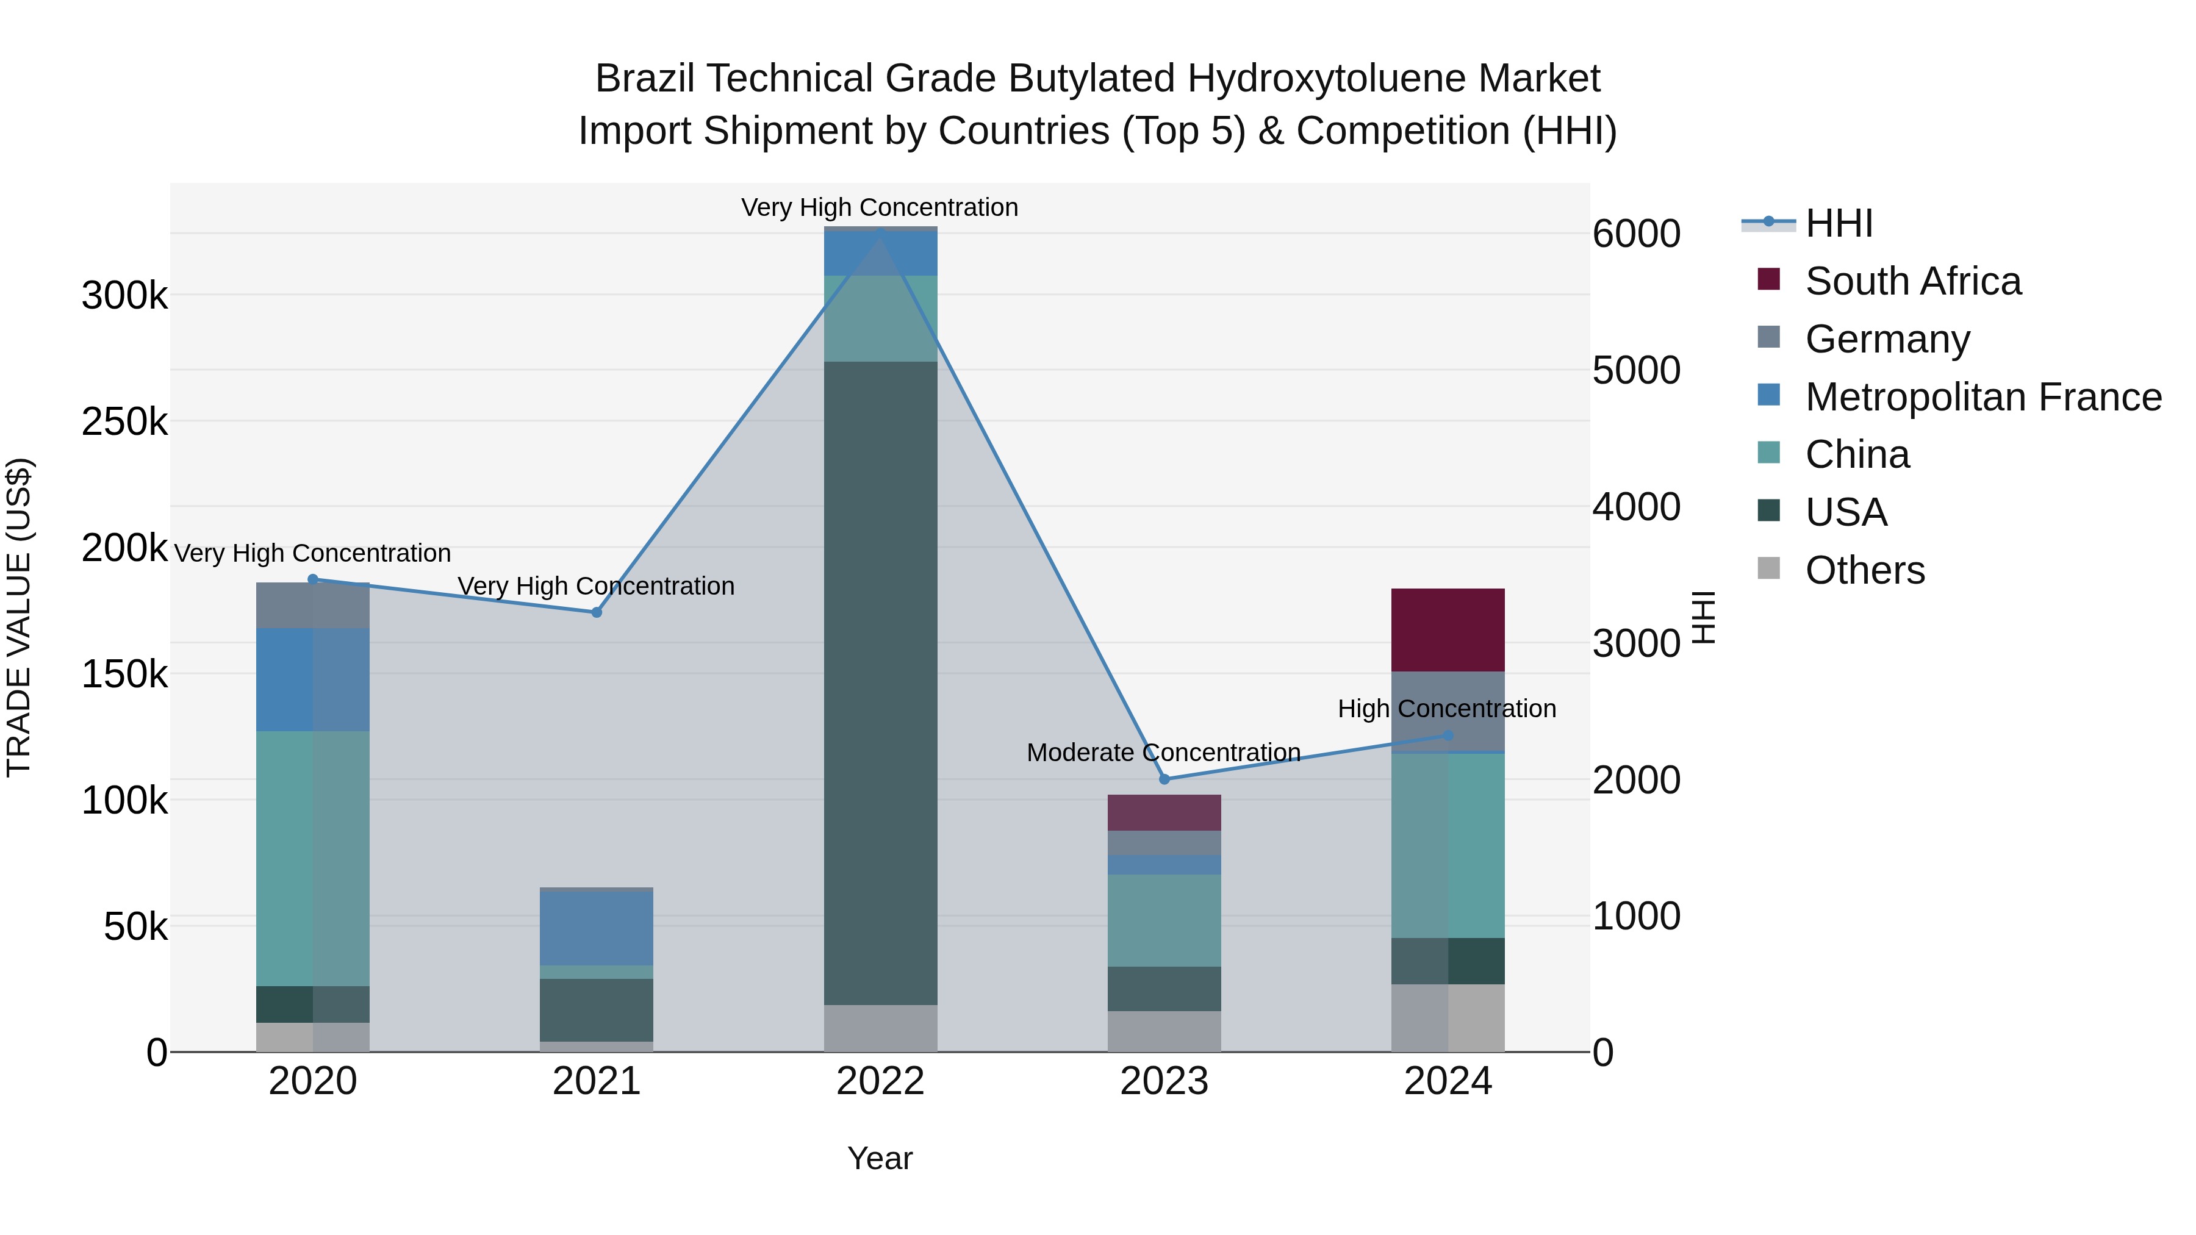Viewport: 2196px width, 1235px height.
Task: Toggle HHI line in legend
Action: tap(1807, 223)
